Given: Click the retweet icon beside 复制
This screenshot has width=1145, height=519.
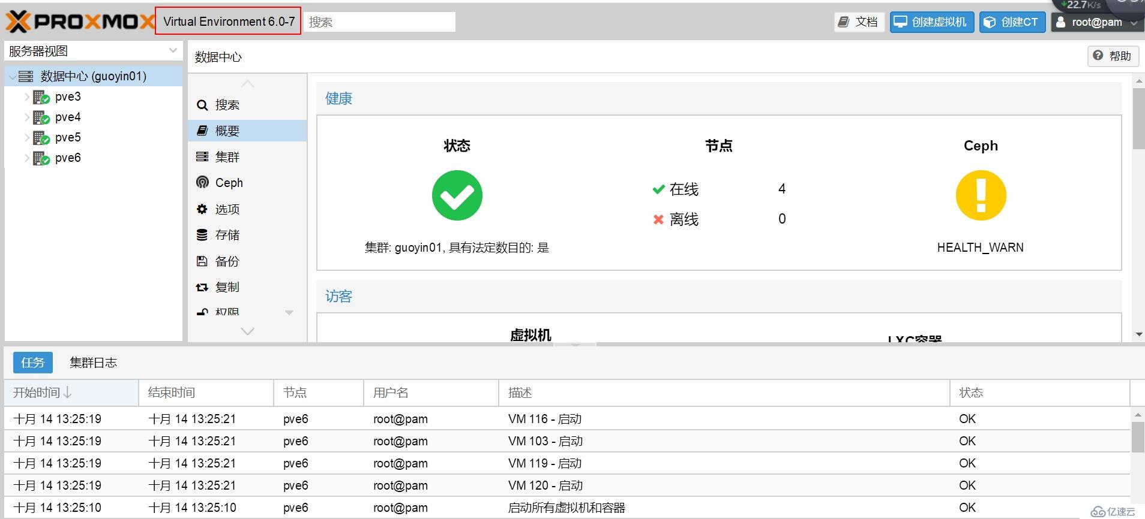Looking at the screenshot, I should coord(202,287).
